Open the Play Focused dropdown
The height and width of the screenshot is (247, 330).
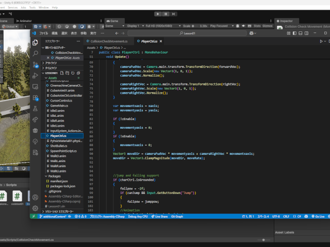point(222,26)
